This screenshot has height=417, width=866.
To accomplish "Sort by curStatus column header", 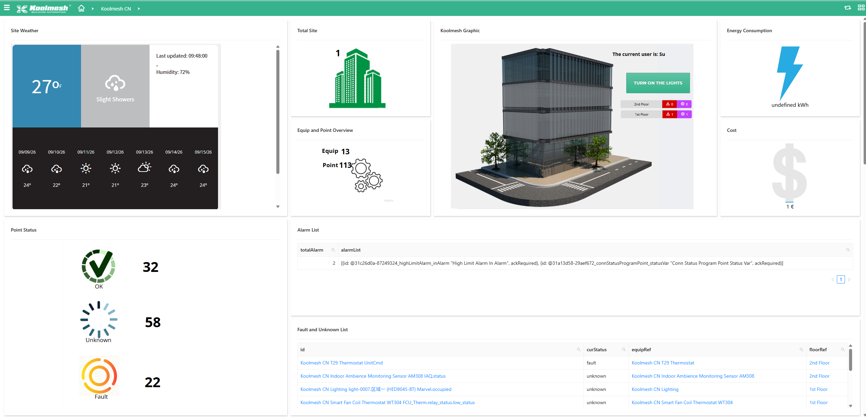I will coord(596,350).
